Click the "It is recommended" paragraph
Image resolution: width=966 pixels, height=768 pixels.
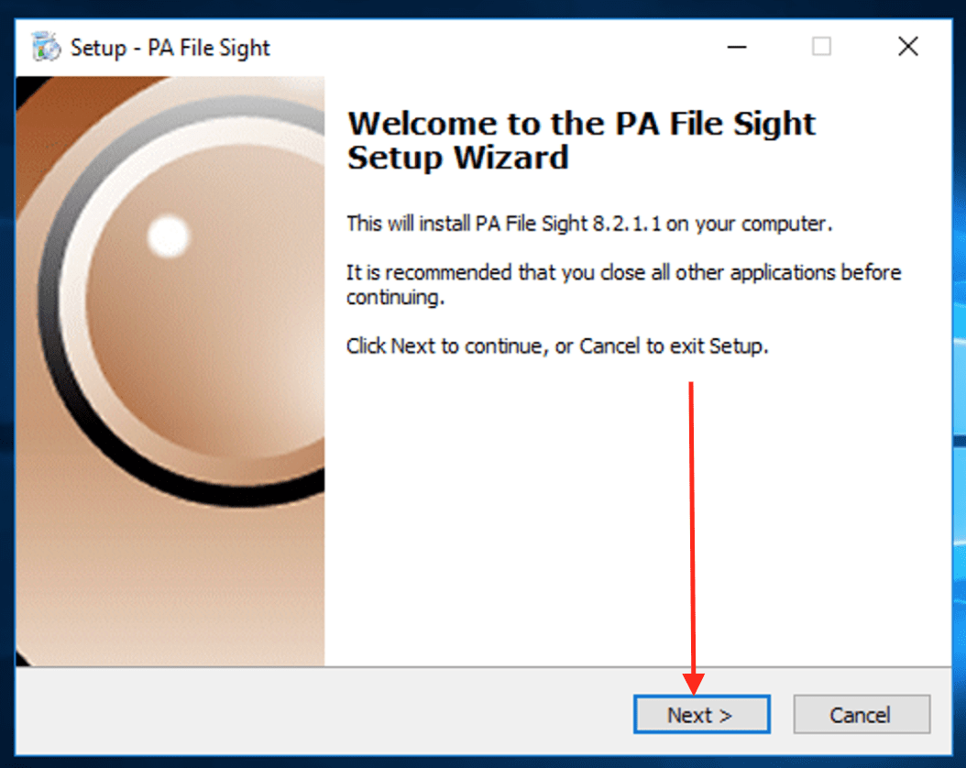click(x=623, y=283)
